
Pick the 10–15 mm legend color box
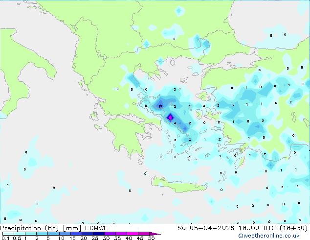[65, 234]
